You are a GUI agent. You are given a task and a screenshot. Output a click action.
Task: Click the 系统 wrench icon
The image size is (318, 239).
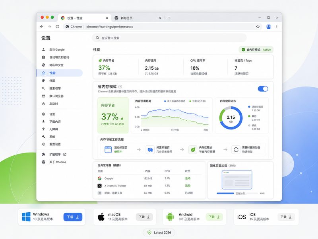[x=43, y=137]
